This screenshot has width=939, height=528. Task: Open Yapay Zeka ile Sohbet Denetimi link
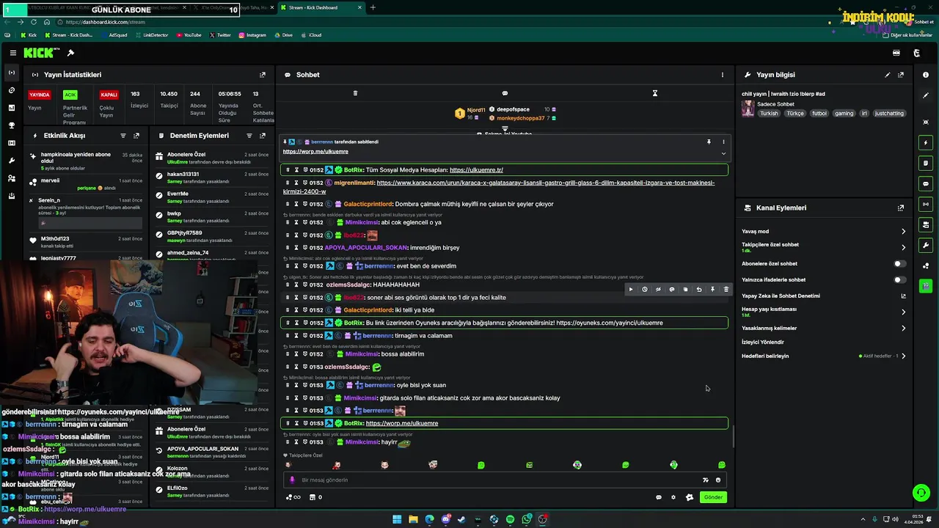tap(904, 296)
